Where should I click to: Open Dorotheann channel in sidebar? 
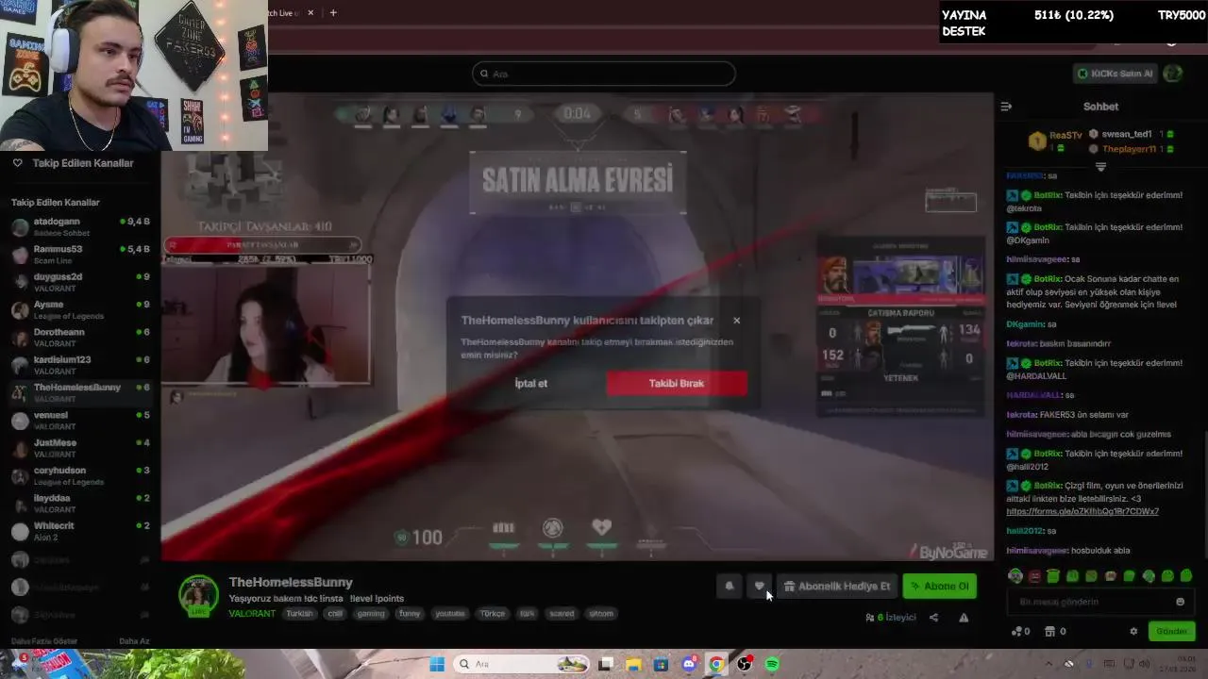point(80,337)
